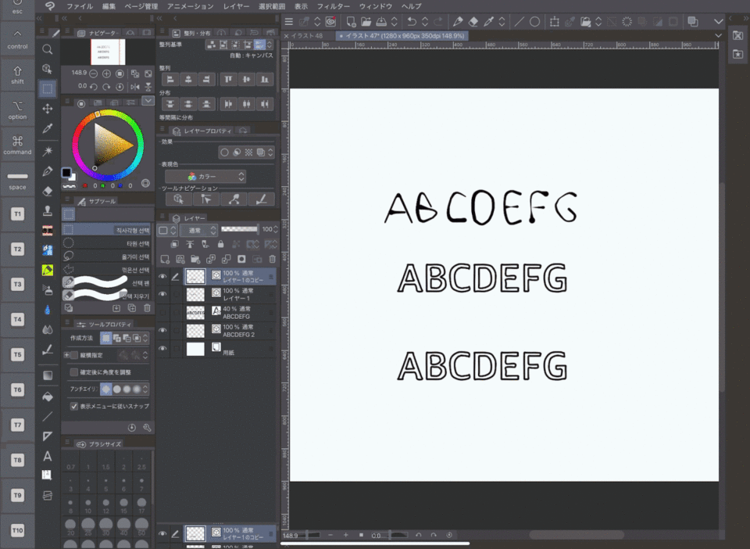This screenshot has width=750, height=549.
Task: Click the Undo arrow in the command bar
Action: 412,22
